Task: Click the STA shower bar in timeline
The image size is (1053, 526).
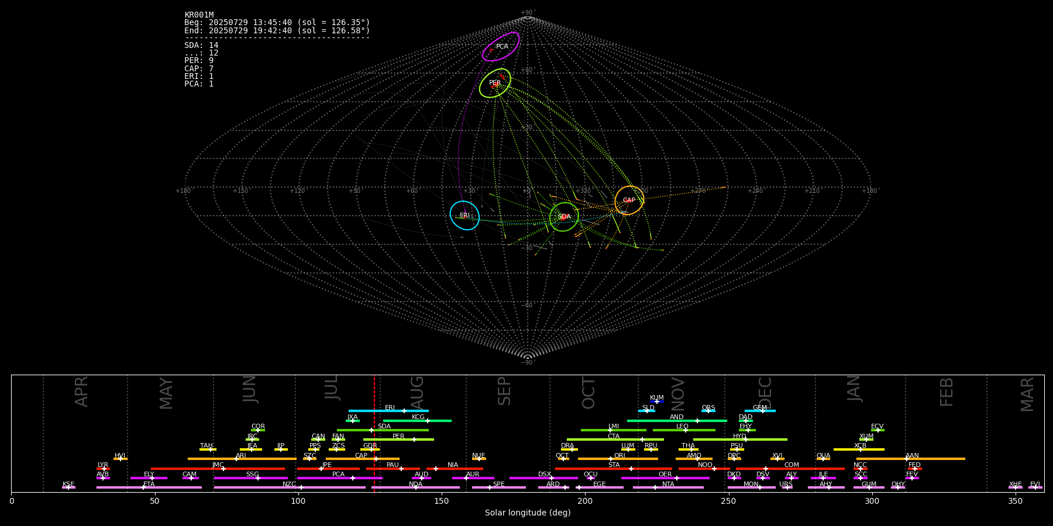Action: point(614,469)
